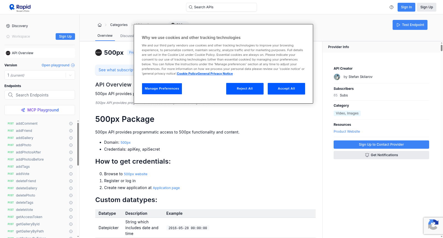Click the info icon next to addPhoto
The height and width of the screenshot is (238, 443).
[x=71, y=145]
